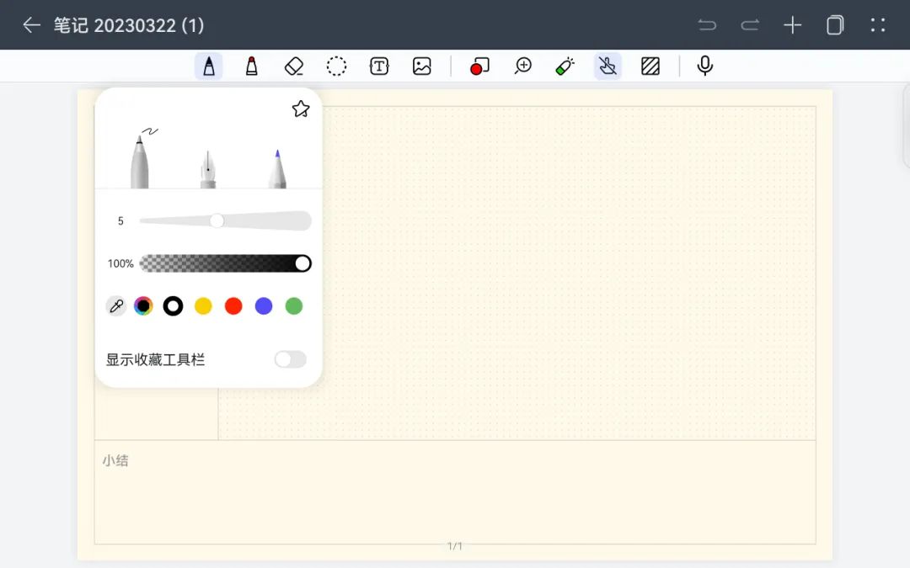Choose the fountain pen nib

coord(208,170)
